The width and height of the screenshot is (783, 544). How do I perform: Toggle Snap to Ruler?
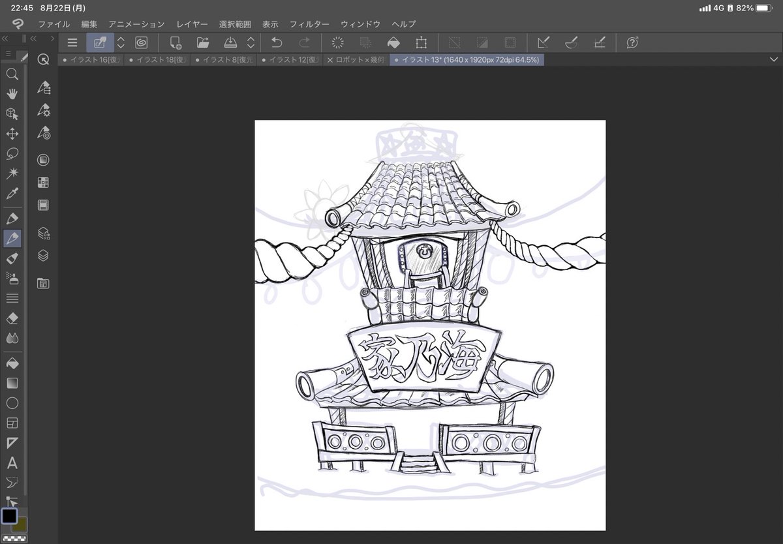543,42
